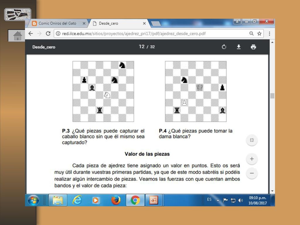This screenshot has height=225, width=300.
Task: Click the zoom magnifier icon in address bar
Action: tap(251, 33)
